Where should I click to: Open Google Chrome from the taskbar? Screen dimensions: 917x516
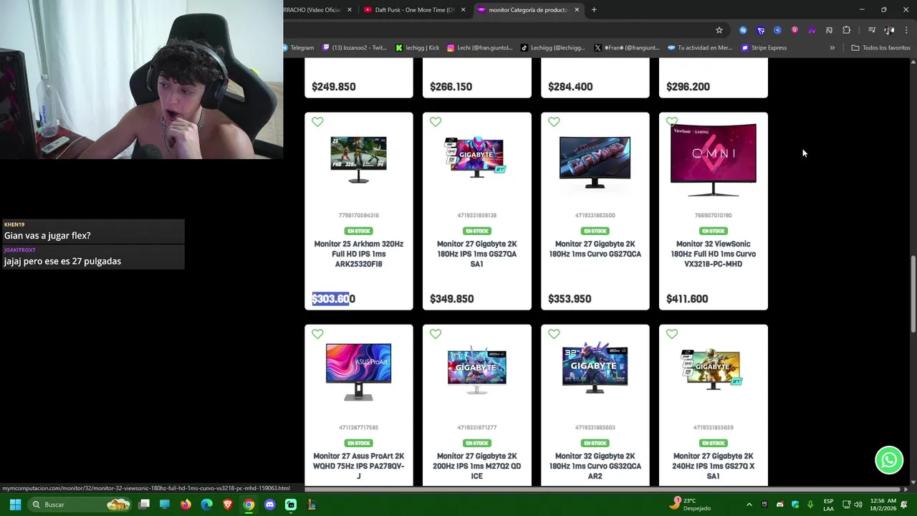[x=249, y=505]
